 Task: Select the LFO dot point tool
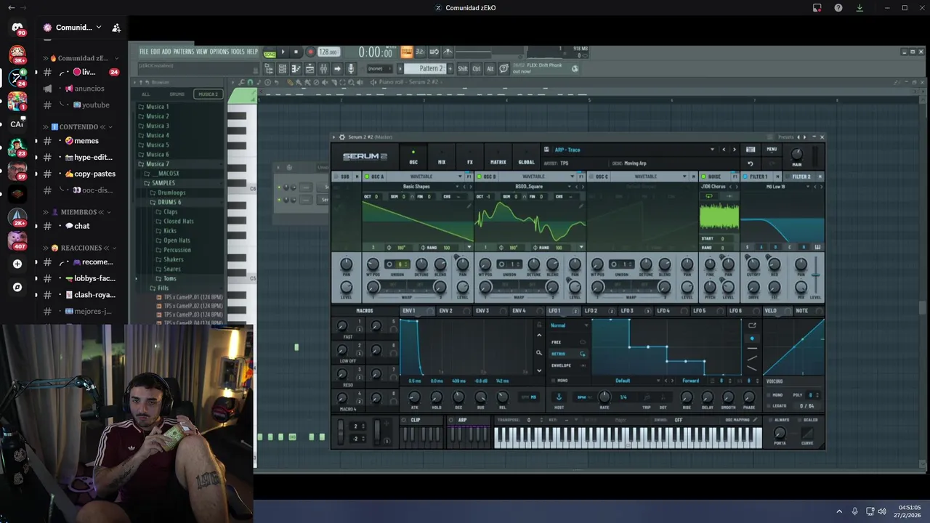[752, 338]
